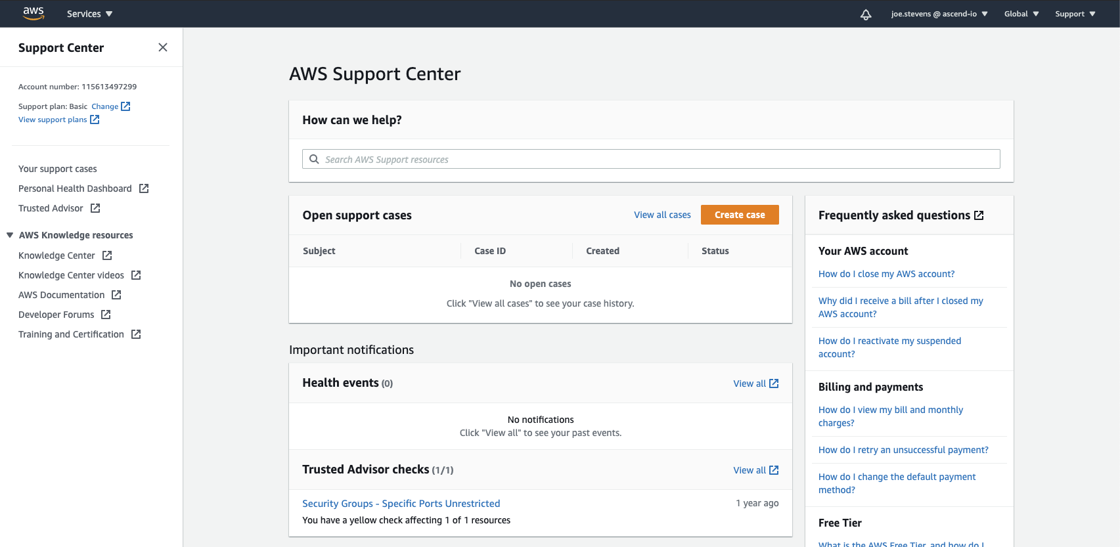
Task: Open How do I close my AWS account
Action: (x=886, y=274)
